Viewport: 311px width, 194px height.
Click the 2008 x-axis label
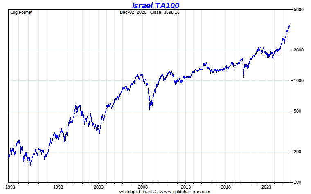(142, 187)
